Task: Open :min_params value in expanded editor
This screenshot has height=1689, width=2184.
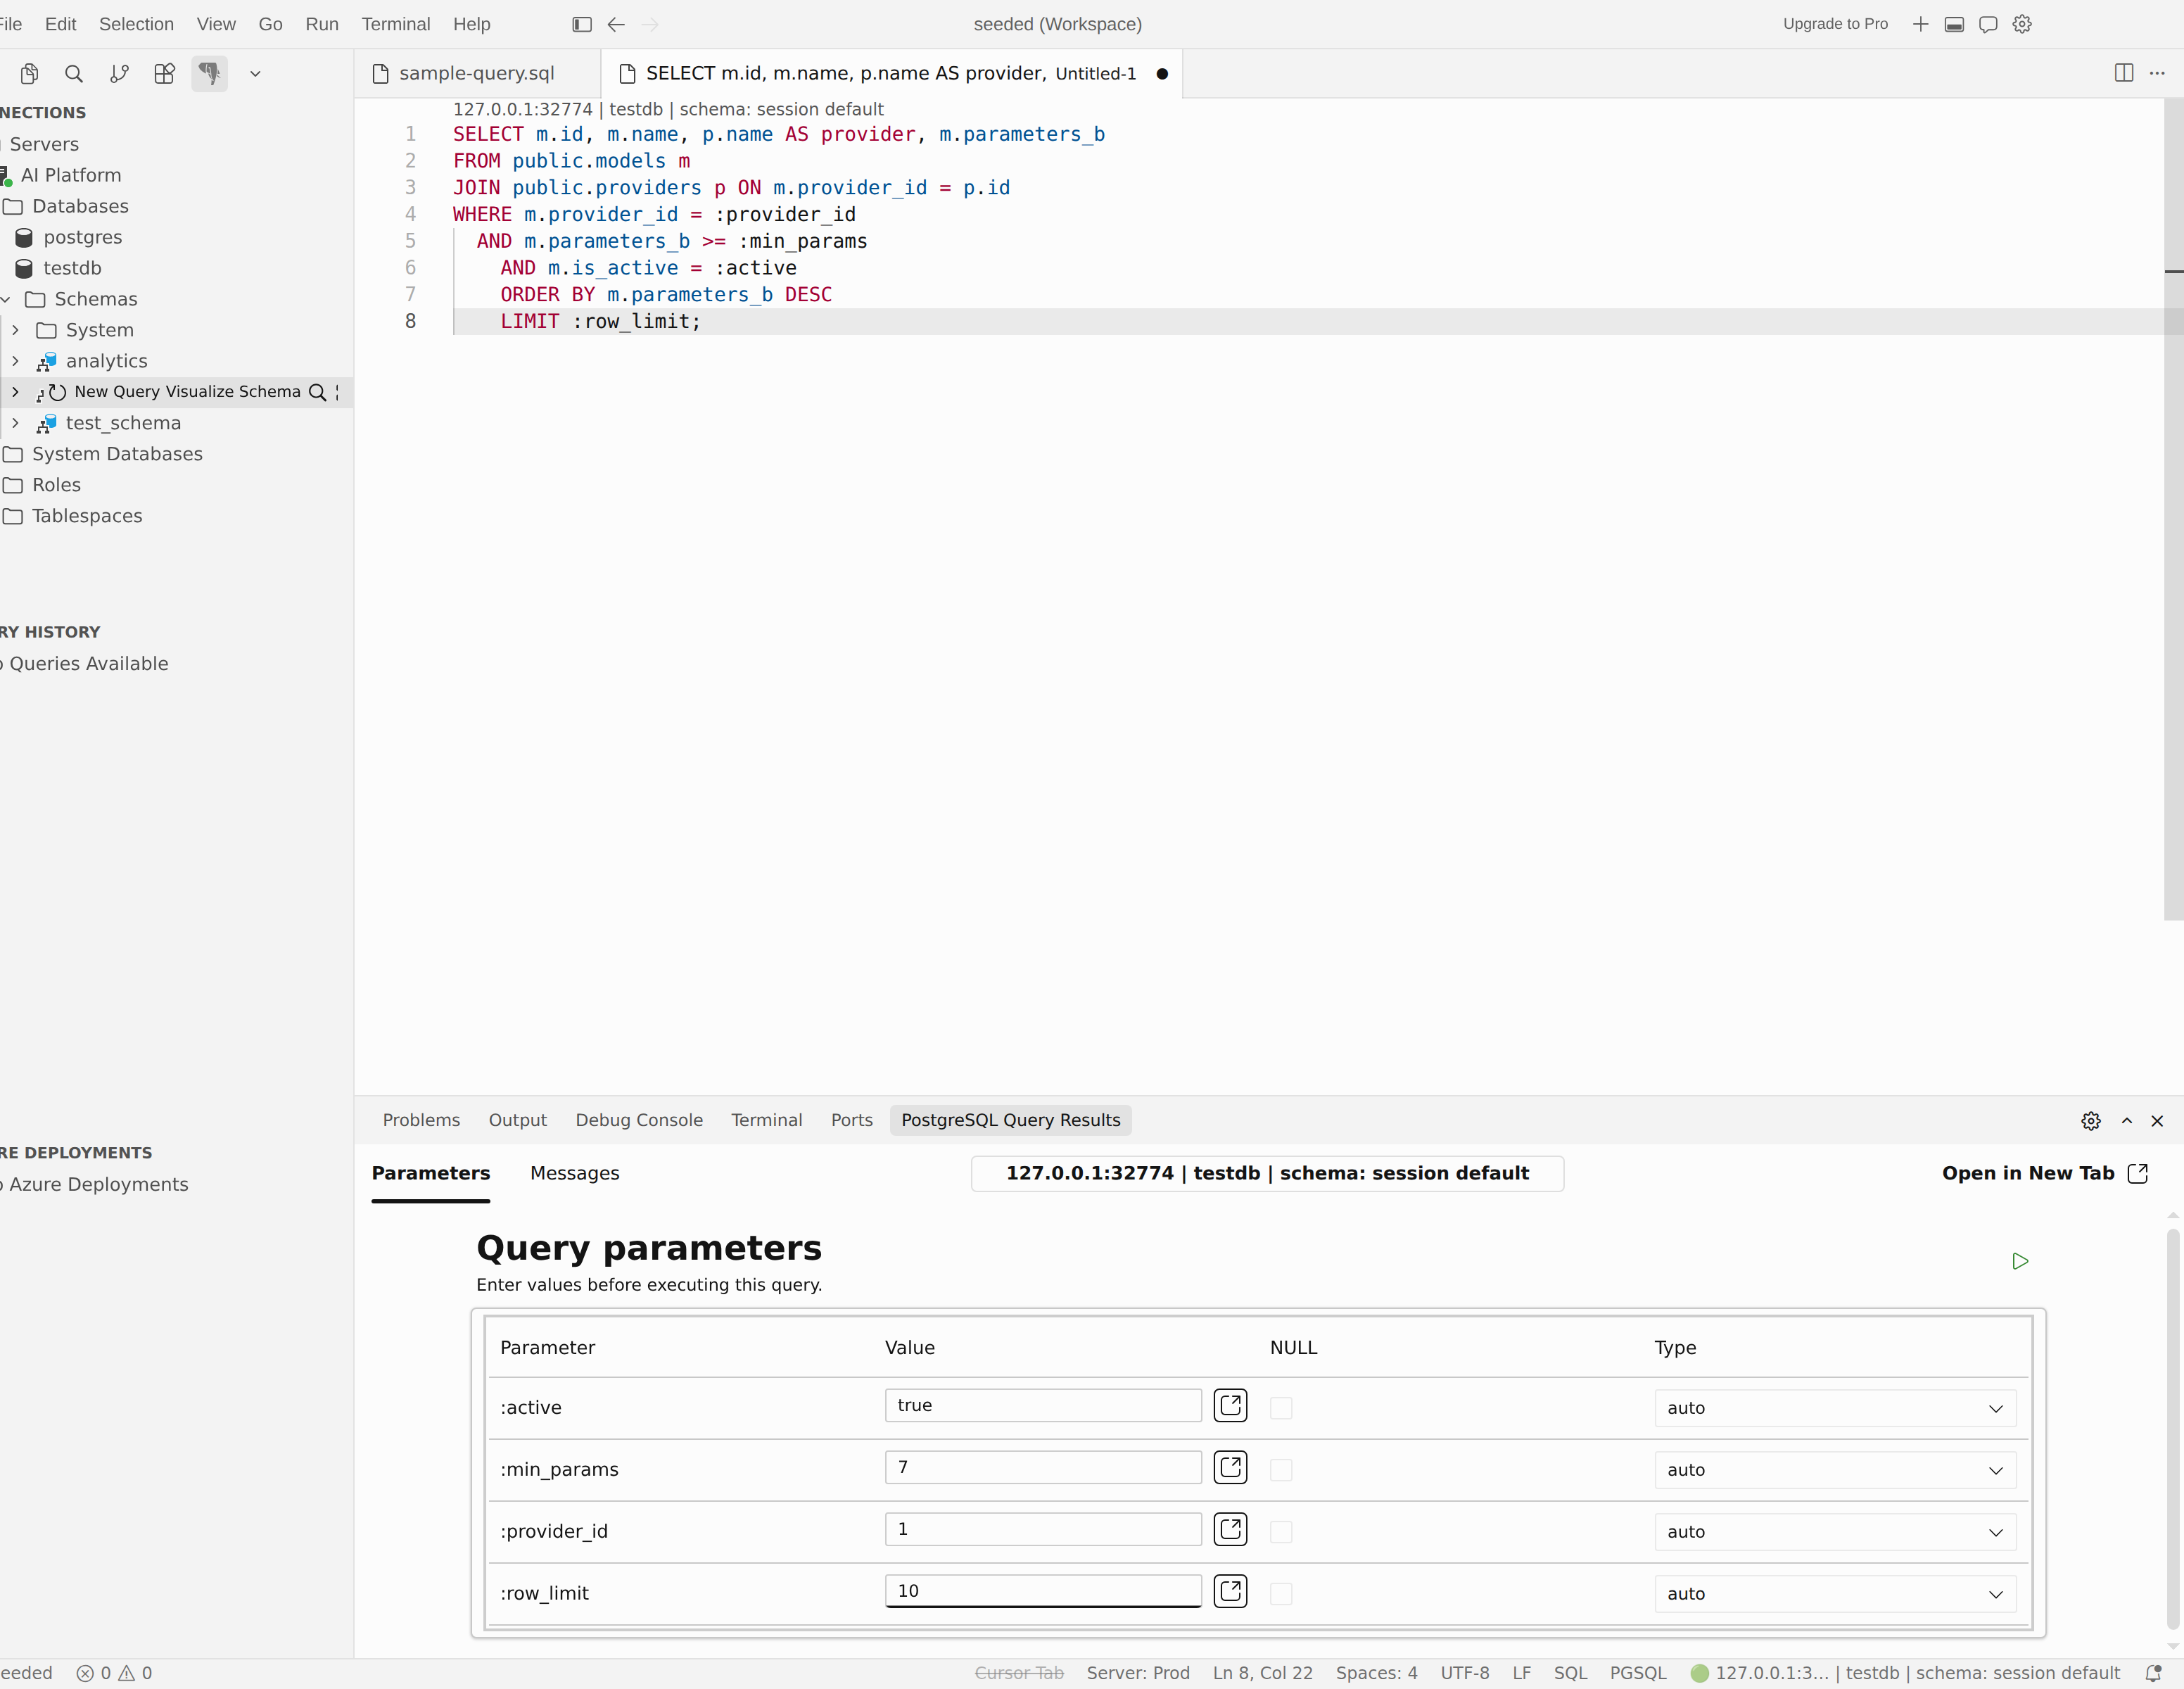Action: pyautogui.click(x=1230, y=1467)
